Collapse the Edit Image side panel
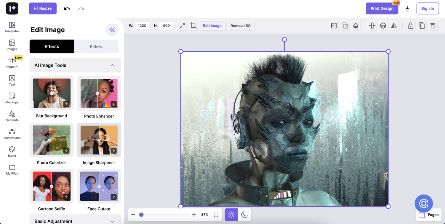The height and width of the screenshot is (224, 445). click(x=112, y=30)
